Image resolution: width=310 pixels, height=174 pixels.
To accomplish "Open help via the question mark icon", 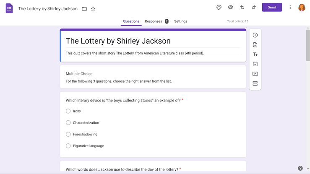I will [x=300, y=168].
